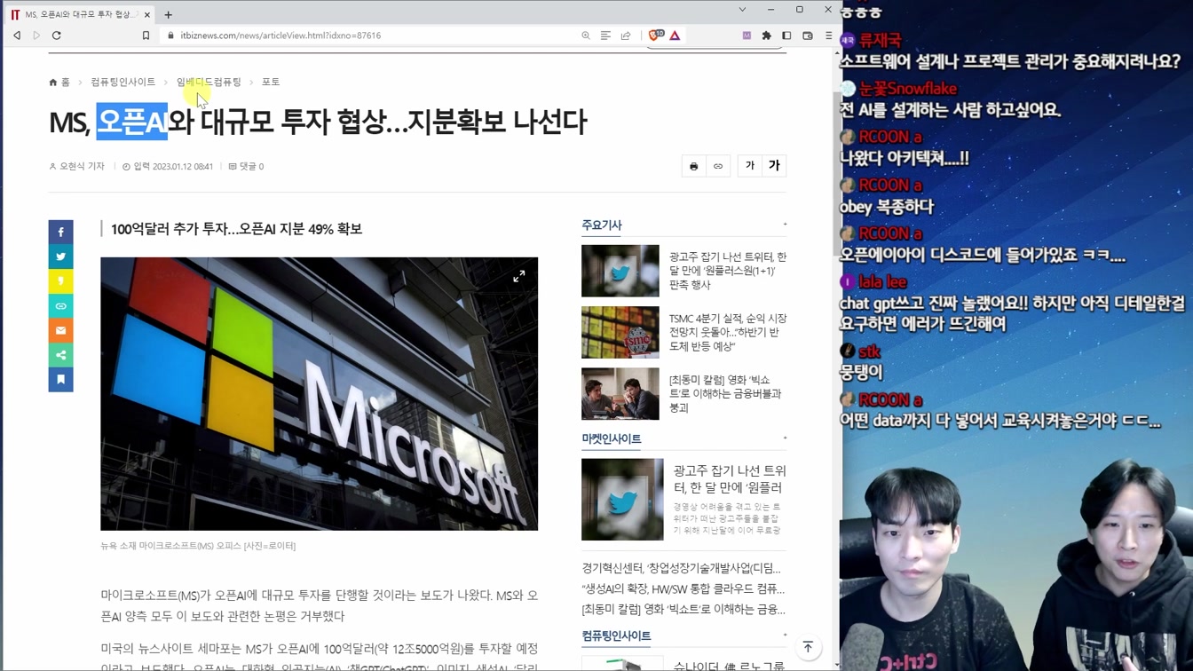1193x671 pixels.
Task: Click the TSMC article thumbnail
Action: coord(620,332)
